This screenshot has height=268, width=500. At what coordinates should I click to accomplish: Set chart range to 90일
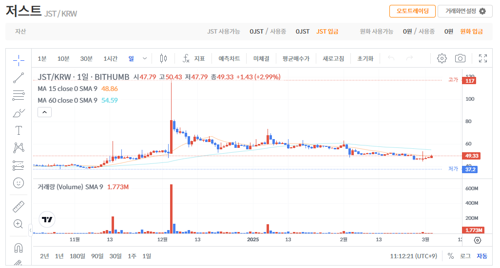pyautogui.click(x=97, y=256)
